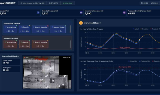Click the CatOPS: CAT III status
The width and height of the screenshot is (160, 95).
[x=53, y=3]
